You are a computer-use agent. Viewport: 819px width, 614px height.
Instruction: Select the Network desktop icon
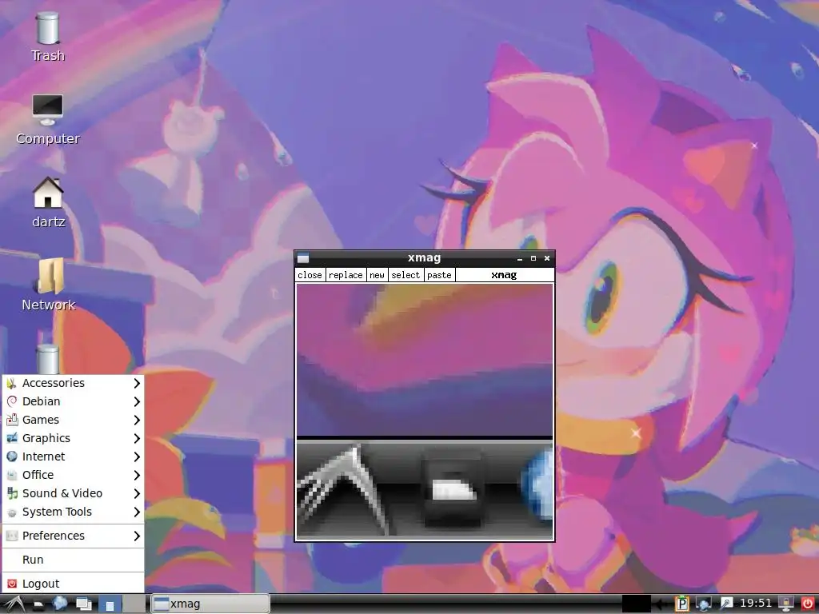click(48, 285)
